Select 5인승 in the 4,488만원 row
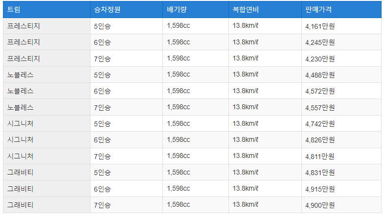This screenshot has height=216, width=385. (102, 75)
